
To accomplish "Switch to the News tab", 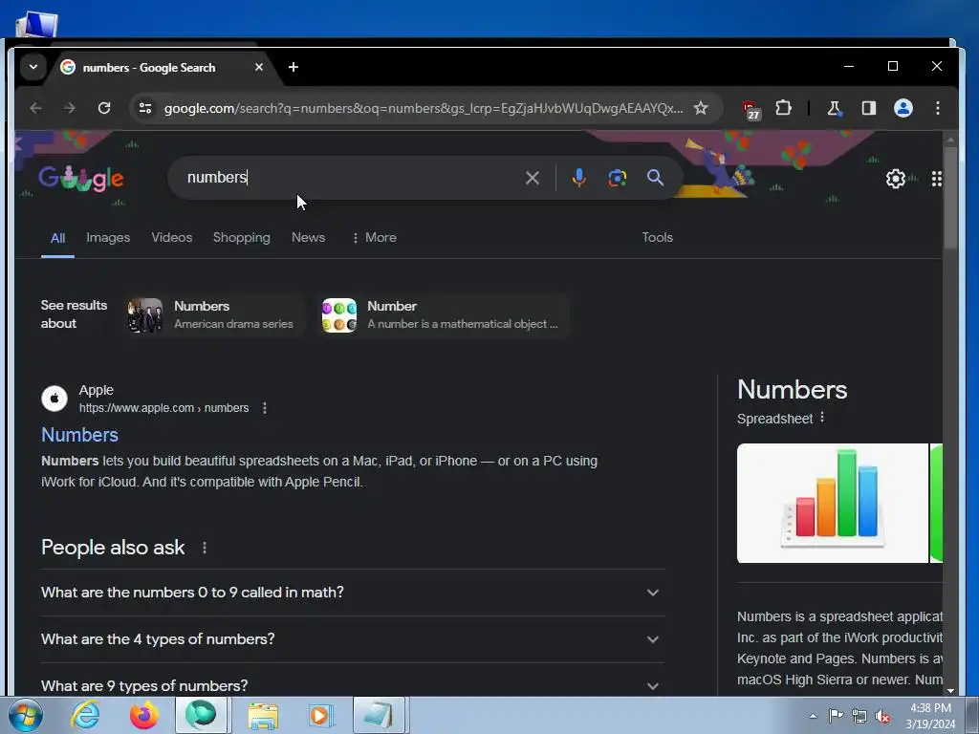I will [309, 238].
